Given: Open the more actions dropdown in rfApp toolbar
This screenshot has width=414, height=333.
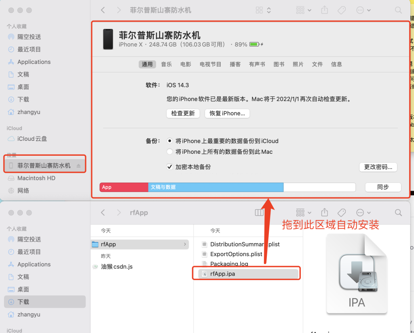Looking at the screenshot, I should (x=363, y=212).
